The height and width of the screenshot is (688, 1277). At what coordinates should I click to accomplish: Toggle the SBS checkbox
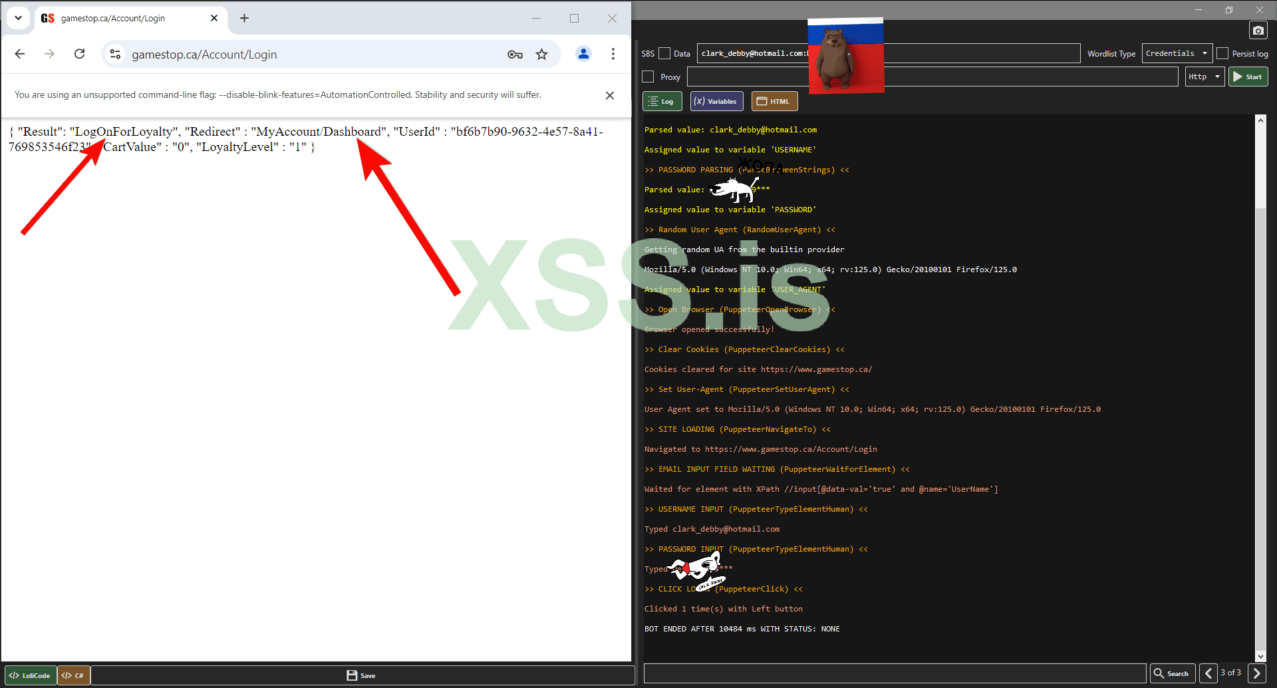pyautogui.click(x=664, y=53)
